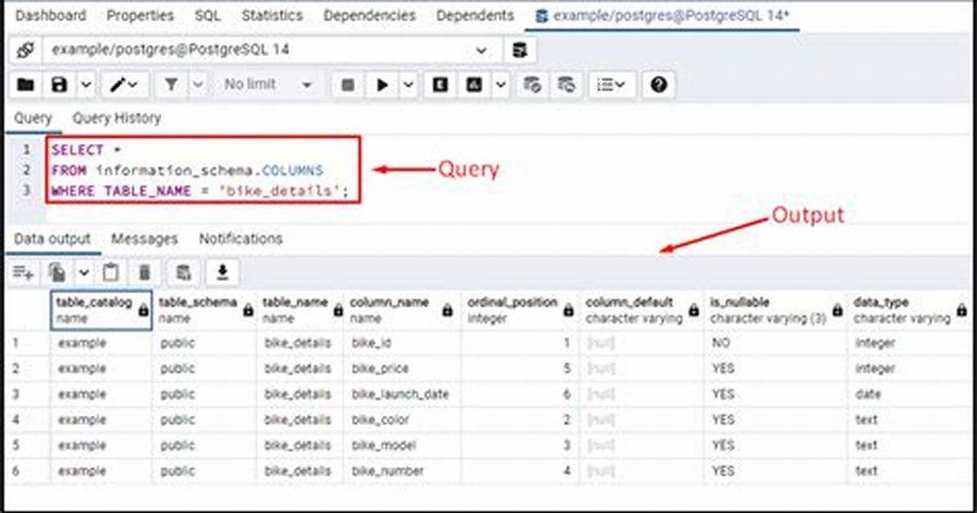The image size is (977, 513).
Task: Click the Add row icon
Action: [23, 272]
